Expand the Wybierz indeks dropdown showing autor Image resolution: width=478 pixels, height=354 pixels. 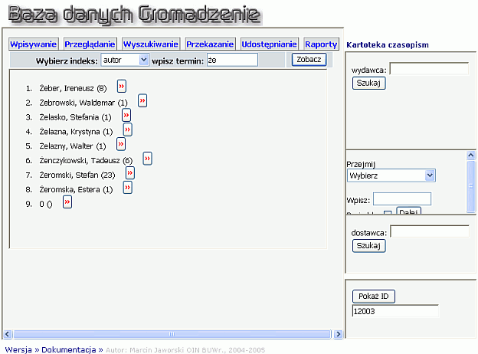coord(125,60)
